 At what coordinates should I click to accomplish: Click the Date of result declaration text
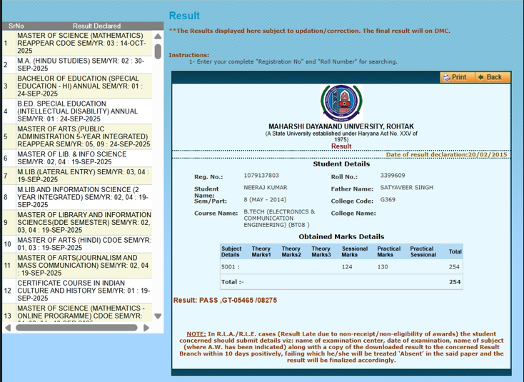tap(446, 154)
